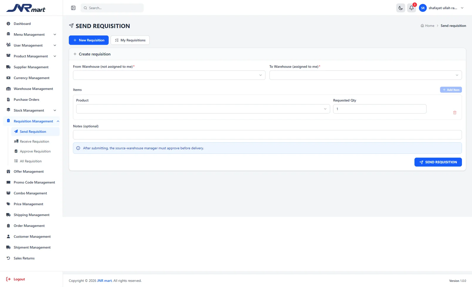Click the Supplier Management truck icon
This screenshot has width=472, height=287.
click(8, 67)
